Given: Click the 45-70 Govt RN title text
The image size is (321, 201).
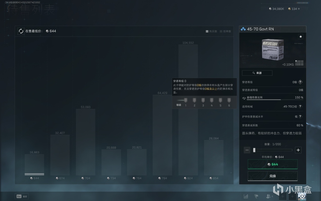Looking at the screenshot, I should point(260,29).
